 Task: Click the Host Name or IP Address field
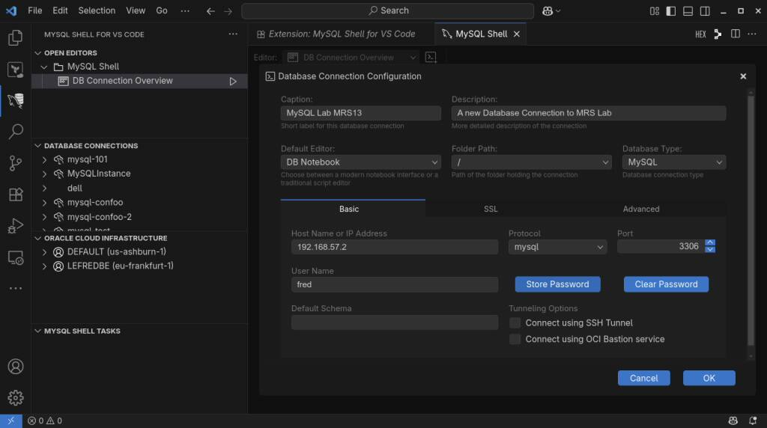point(394,247)
